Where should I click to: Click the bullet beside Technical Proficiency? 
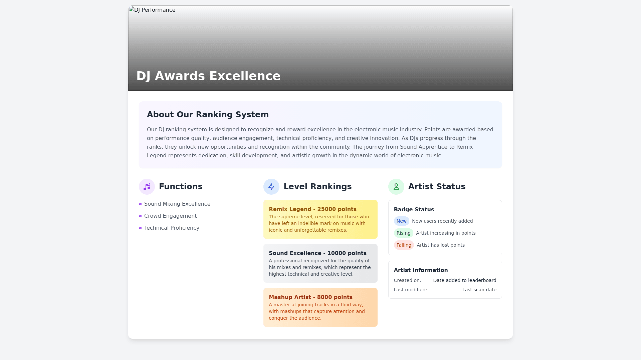click(140, 228)
